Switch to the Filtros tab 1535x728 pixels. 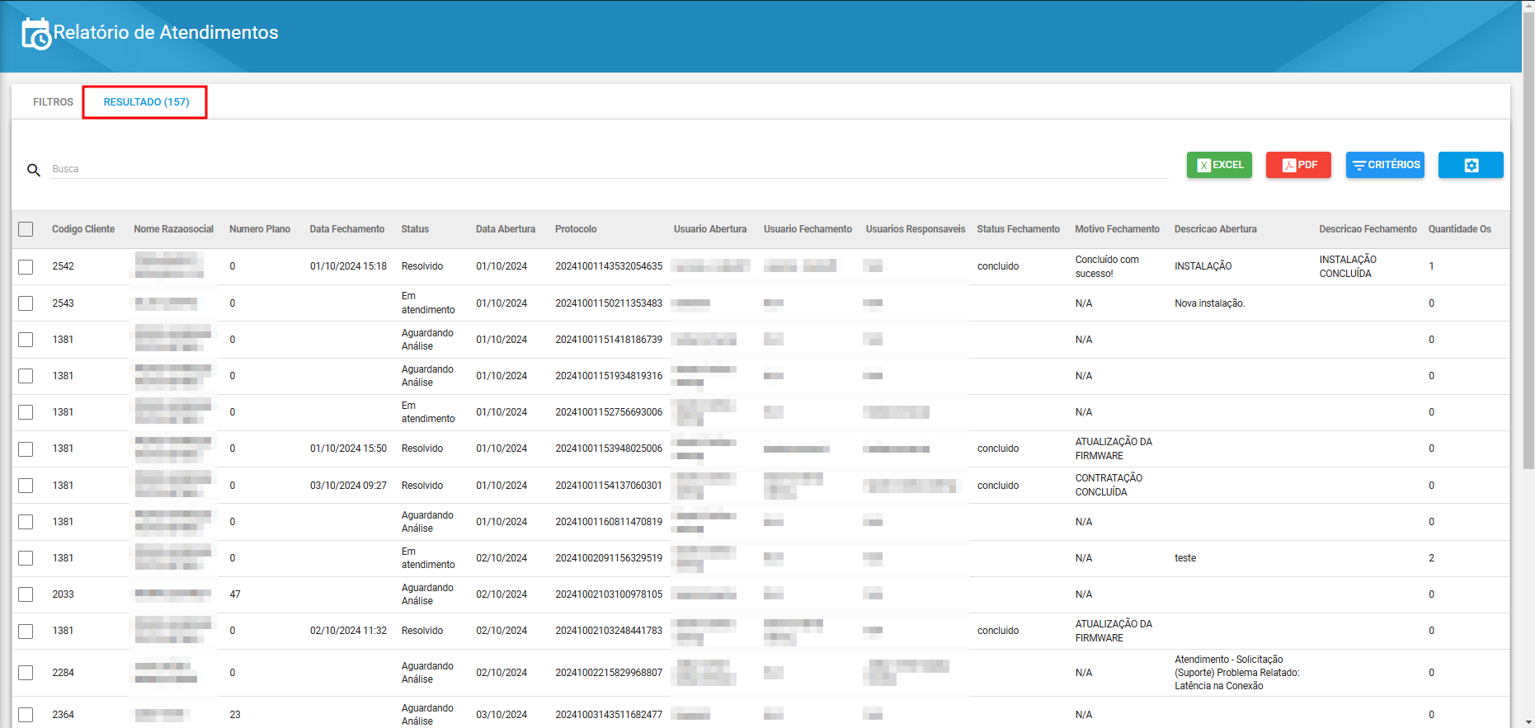click(x=53, y=102)
